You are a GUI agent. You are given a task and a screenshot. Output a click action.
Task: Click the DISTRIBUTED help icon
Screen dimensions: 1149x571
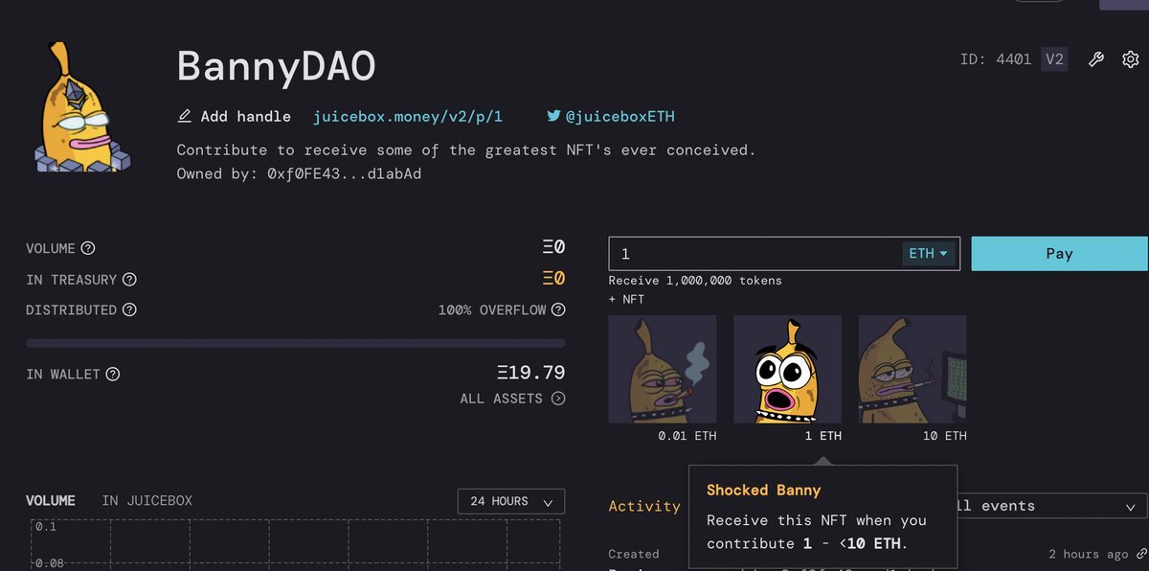[129, 310]
